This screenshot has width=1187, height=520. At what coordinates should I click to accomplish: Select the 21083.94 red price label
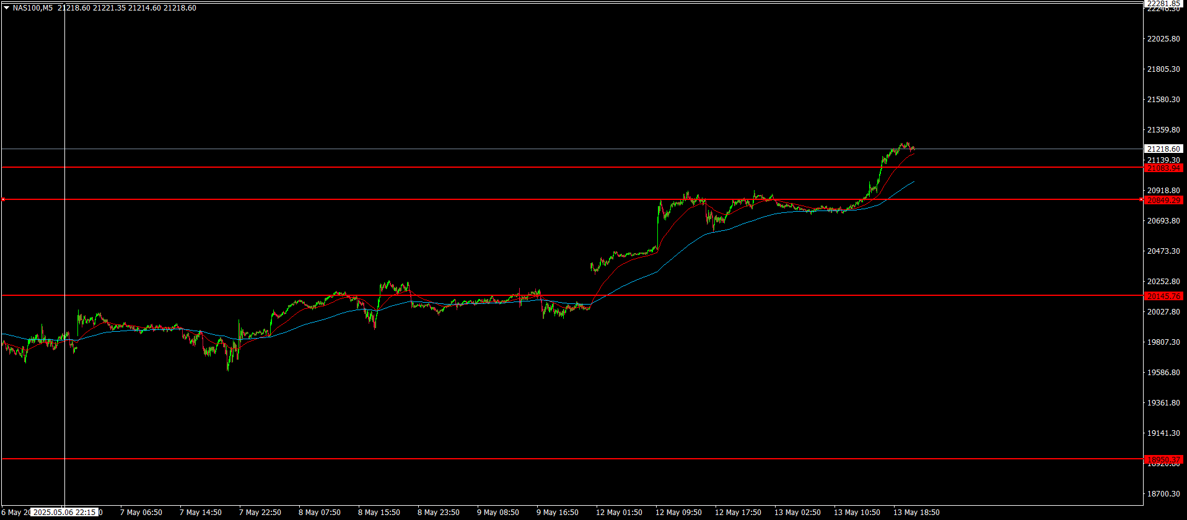click(1163, 168)
